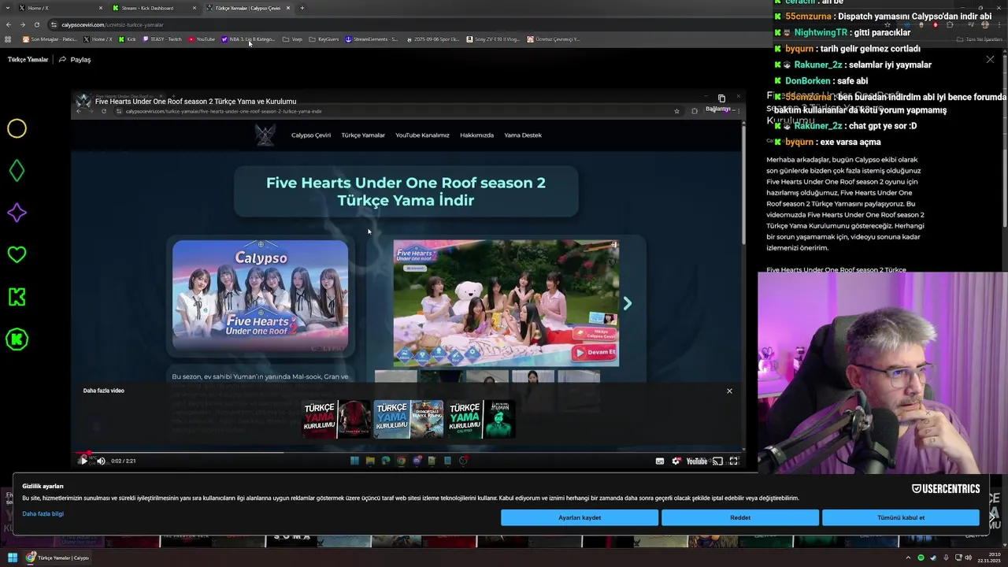Image resolution: width=1008 pixels, height=567 pixels.
Task: Select the Türkçe Yamalar Chrome taskbar item
Action: tap(58, 558)
